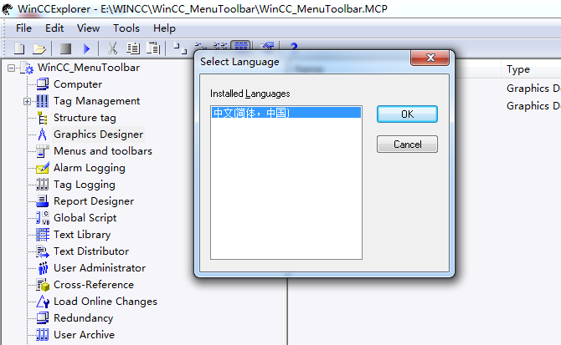
Task: Click the Graphics Designer compass icon
Action: [42, 134]
